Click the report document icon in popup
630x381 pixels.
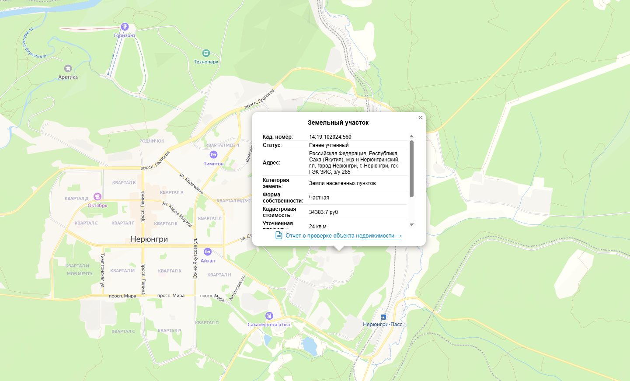click(x=279, y=235)
